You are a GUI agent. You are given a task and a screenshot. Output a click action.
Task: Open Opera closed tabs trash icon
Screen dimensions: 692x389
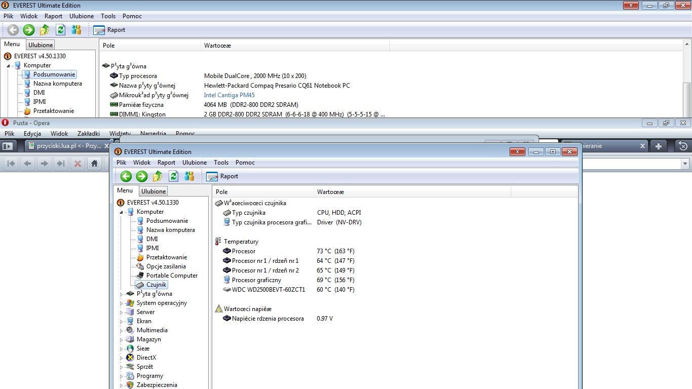tap(683, 146)
